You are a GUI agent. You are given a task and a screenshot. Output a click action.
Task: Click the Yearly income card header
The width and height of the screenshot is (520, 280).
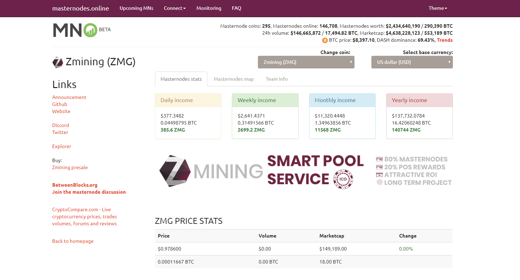pos(419,100)
